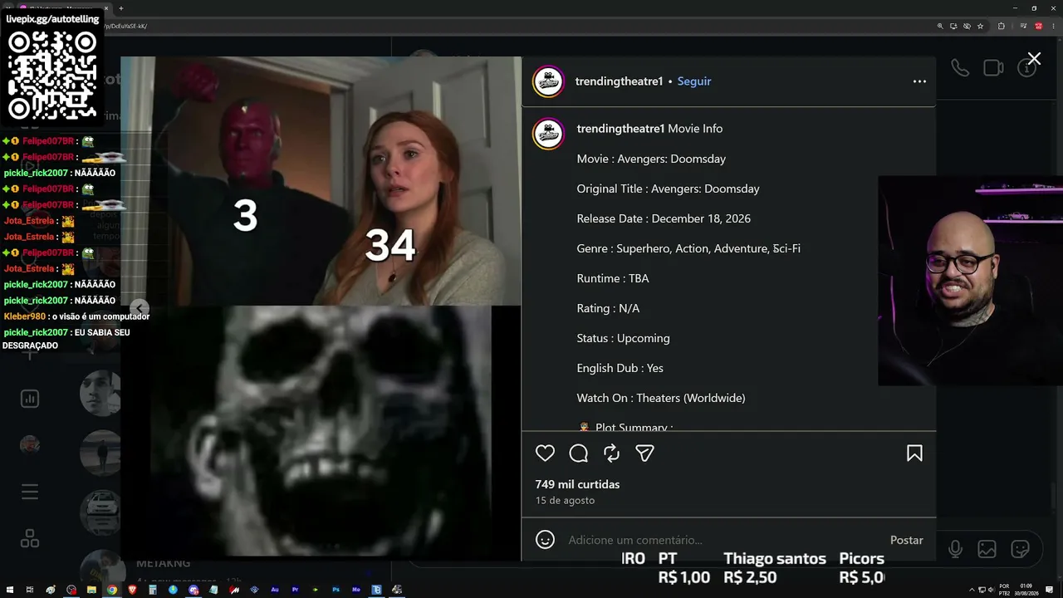
Task: Click the Vision and Wanda meme image
Action: (321, 181)
